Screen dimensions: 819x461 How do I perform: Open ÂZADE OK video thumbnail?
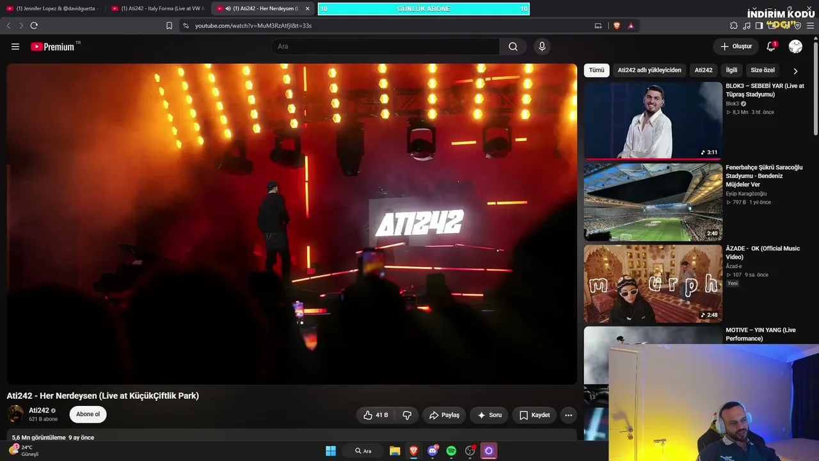(x=653, y=284)
